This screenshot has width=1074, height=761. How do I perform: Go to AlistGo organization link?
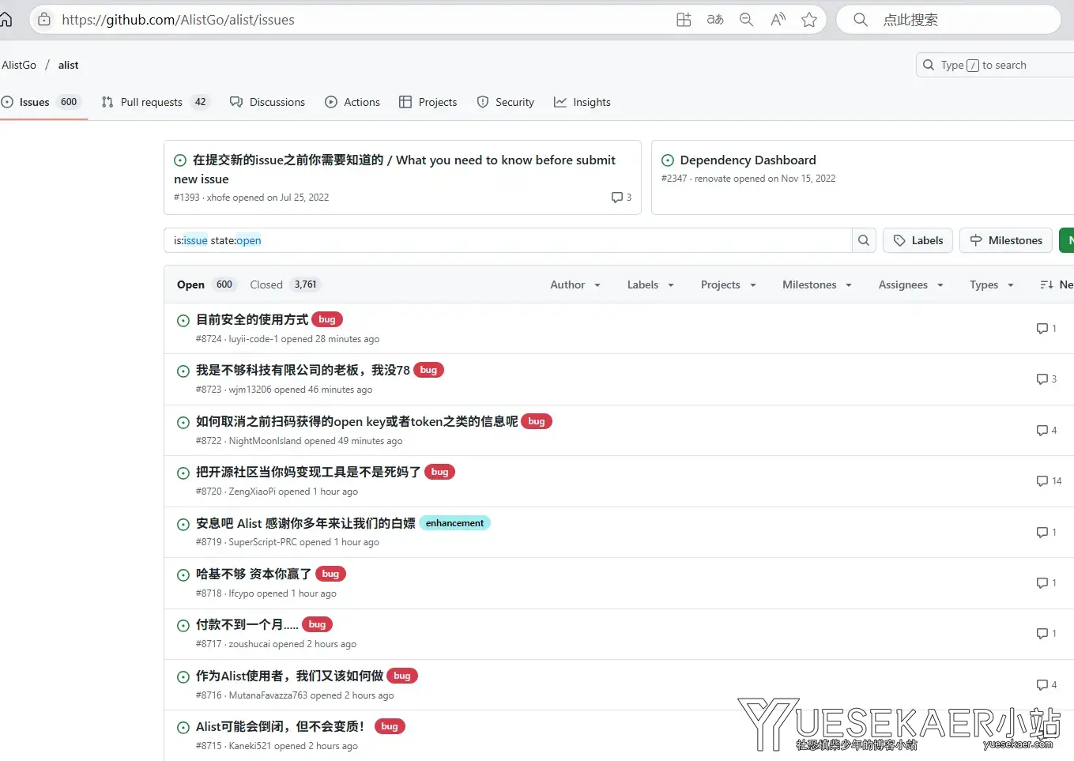coord(19,65)
